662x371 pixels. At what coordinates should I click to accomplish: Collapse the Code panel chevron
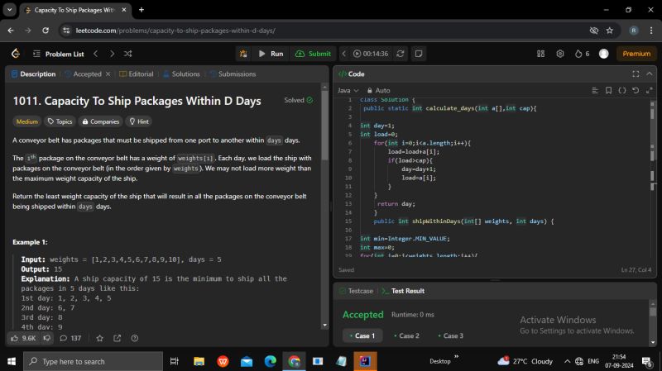tap(650, 74)
